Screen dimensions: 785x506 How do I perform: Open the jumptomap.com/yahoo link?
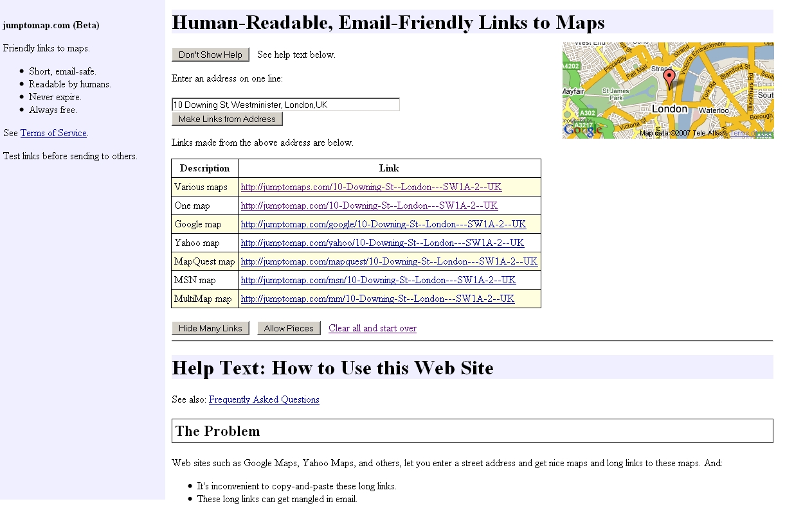[383, 243]
